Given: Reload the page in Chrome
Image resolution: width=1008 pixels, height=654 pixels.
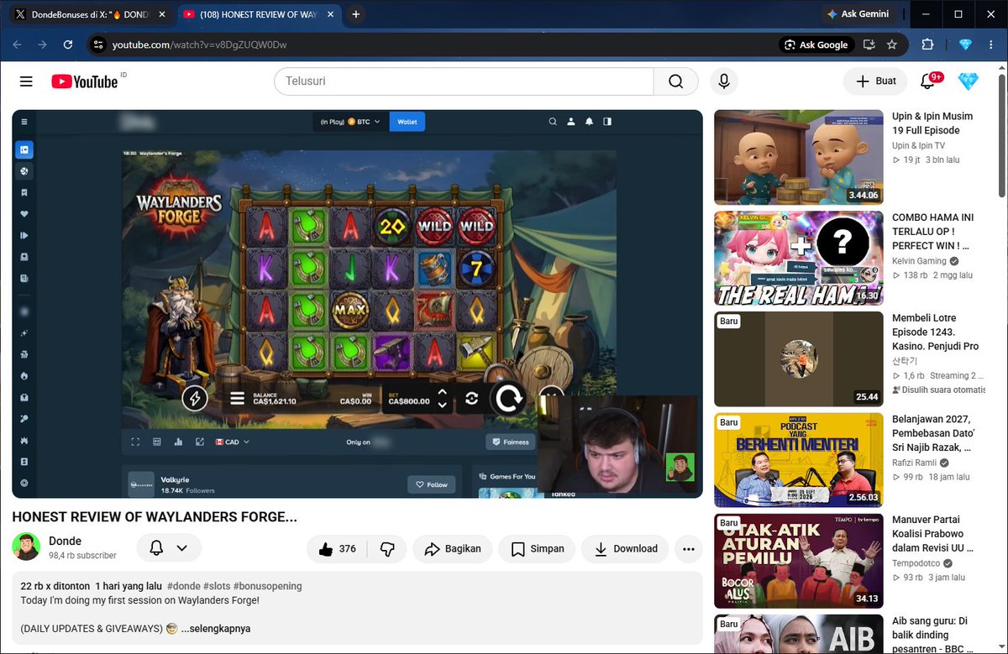Looking at the screenshot, I should tap(68, 44).
